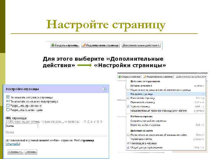Click small 'Редактировать страницу' button above the open menu
Screen dimensions: 212x159
click(x=158, y=77)
